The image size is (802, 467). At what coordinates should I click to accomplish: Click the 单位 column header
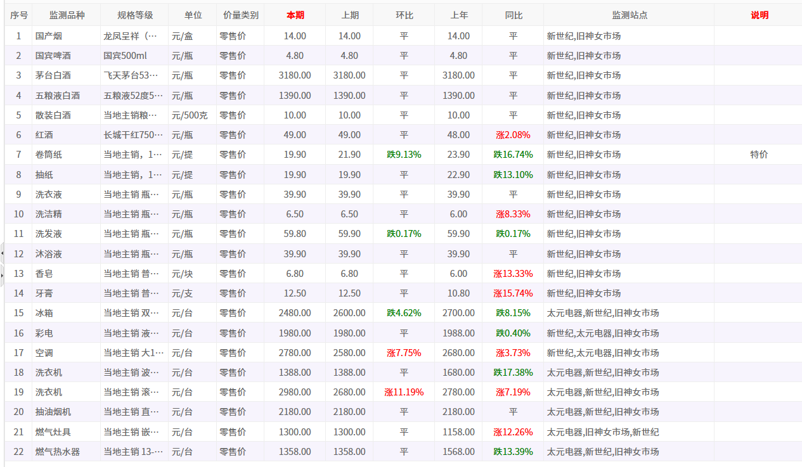tap(193, 15)
